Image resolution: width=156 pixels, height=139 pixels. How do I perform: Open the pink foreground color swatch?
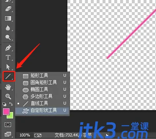[x=6, y=112]
